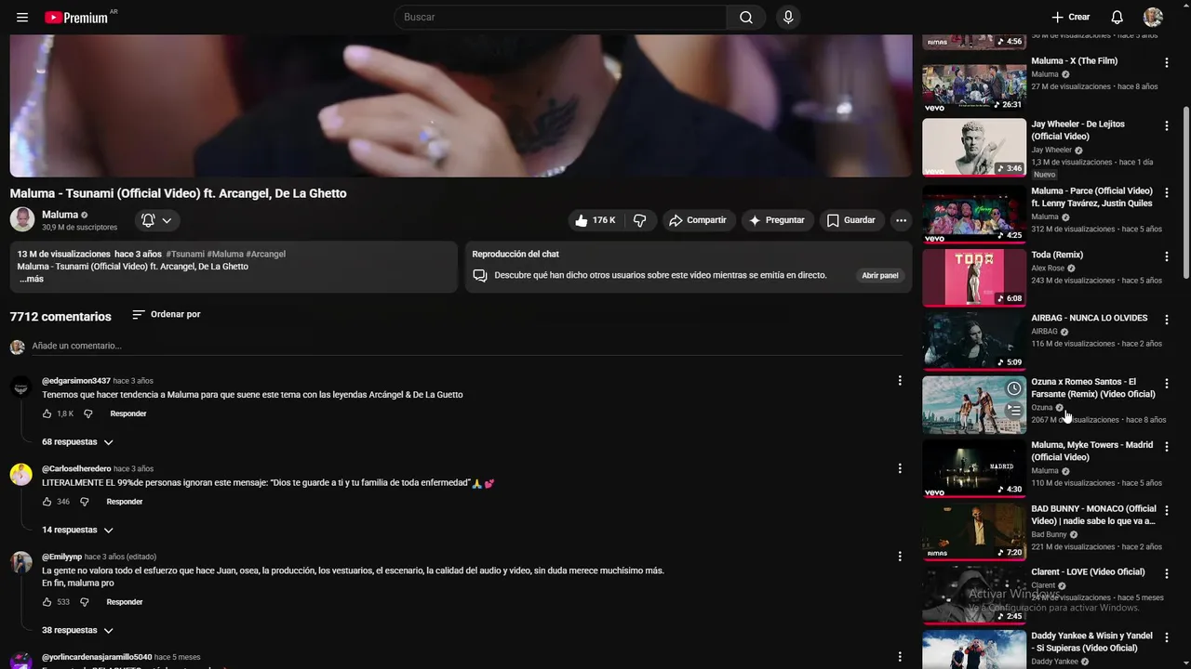Open Maluma channel avatar

click(22, 220)
